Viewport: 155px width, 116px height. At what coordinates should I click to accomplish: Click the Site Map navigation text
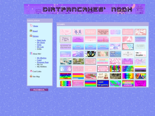pos(36,77)
